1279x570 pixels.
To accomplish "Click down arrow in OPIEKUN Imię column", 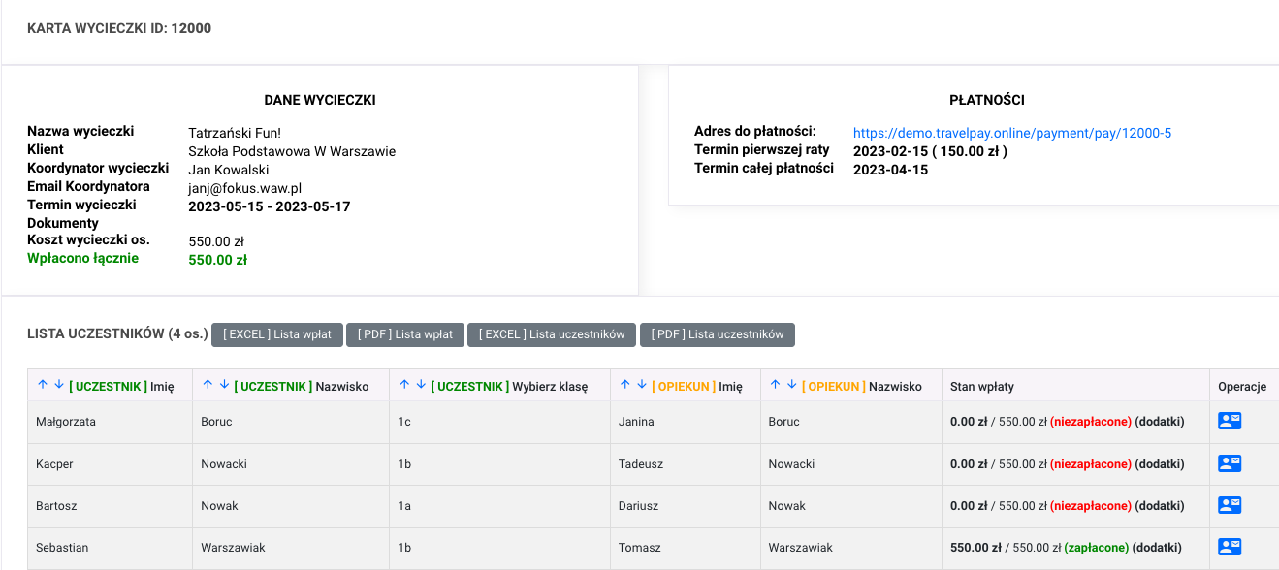I will pos(642,385).
